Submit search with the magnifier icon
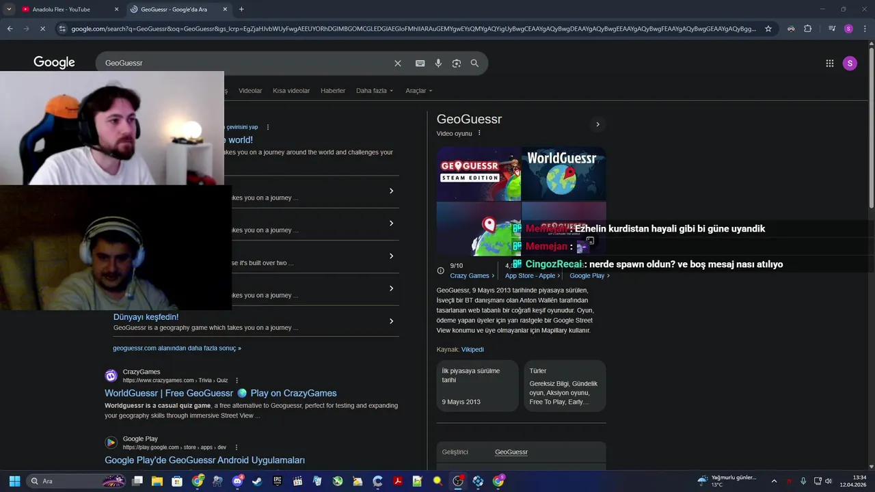The width and height of the screenshot is (875, 492). [x=474, y=63]
